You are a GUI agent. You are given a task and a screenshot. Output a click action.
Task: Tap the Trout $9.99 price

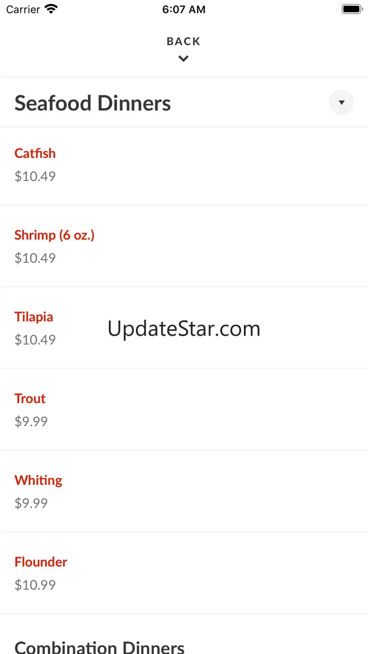click(x=31, y=421)
